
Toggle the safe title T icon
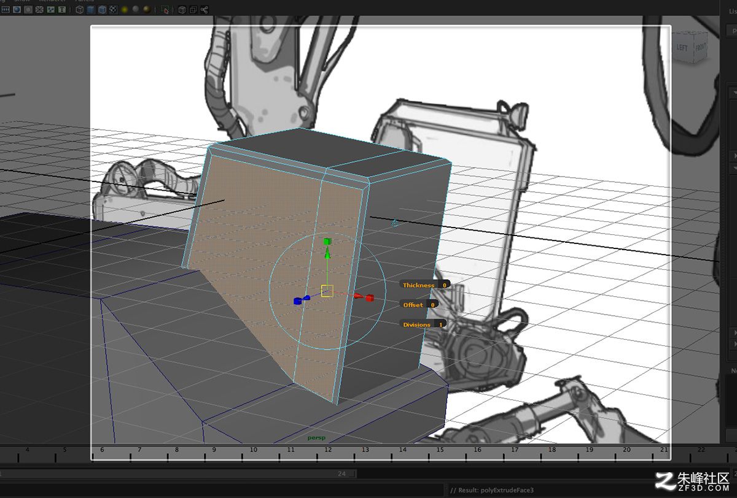62,9
